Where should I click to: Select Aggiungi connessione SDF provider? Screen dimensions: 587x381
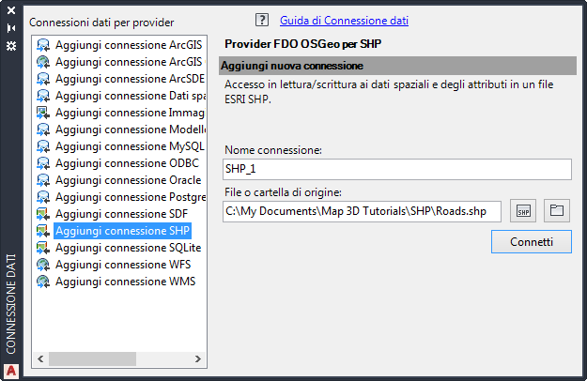pyautogui.click(x=121, y=214)
